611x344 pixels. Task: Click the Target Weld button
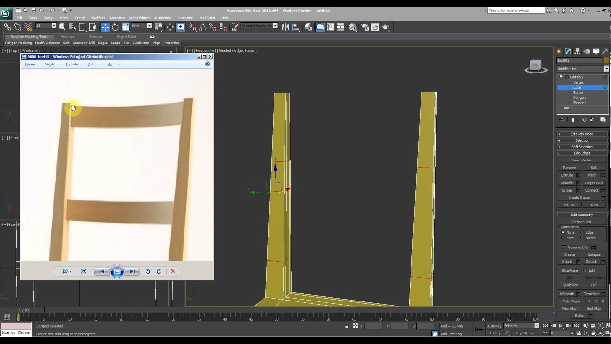click(x=594, y=183)
